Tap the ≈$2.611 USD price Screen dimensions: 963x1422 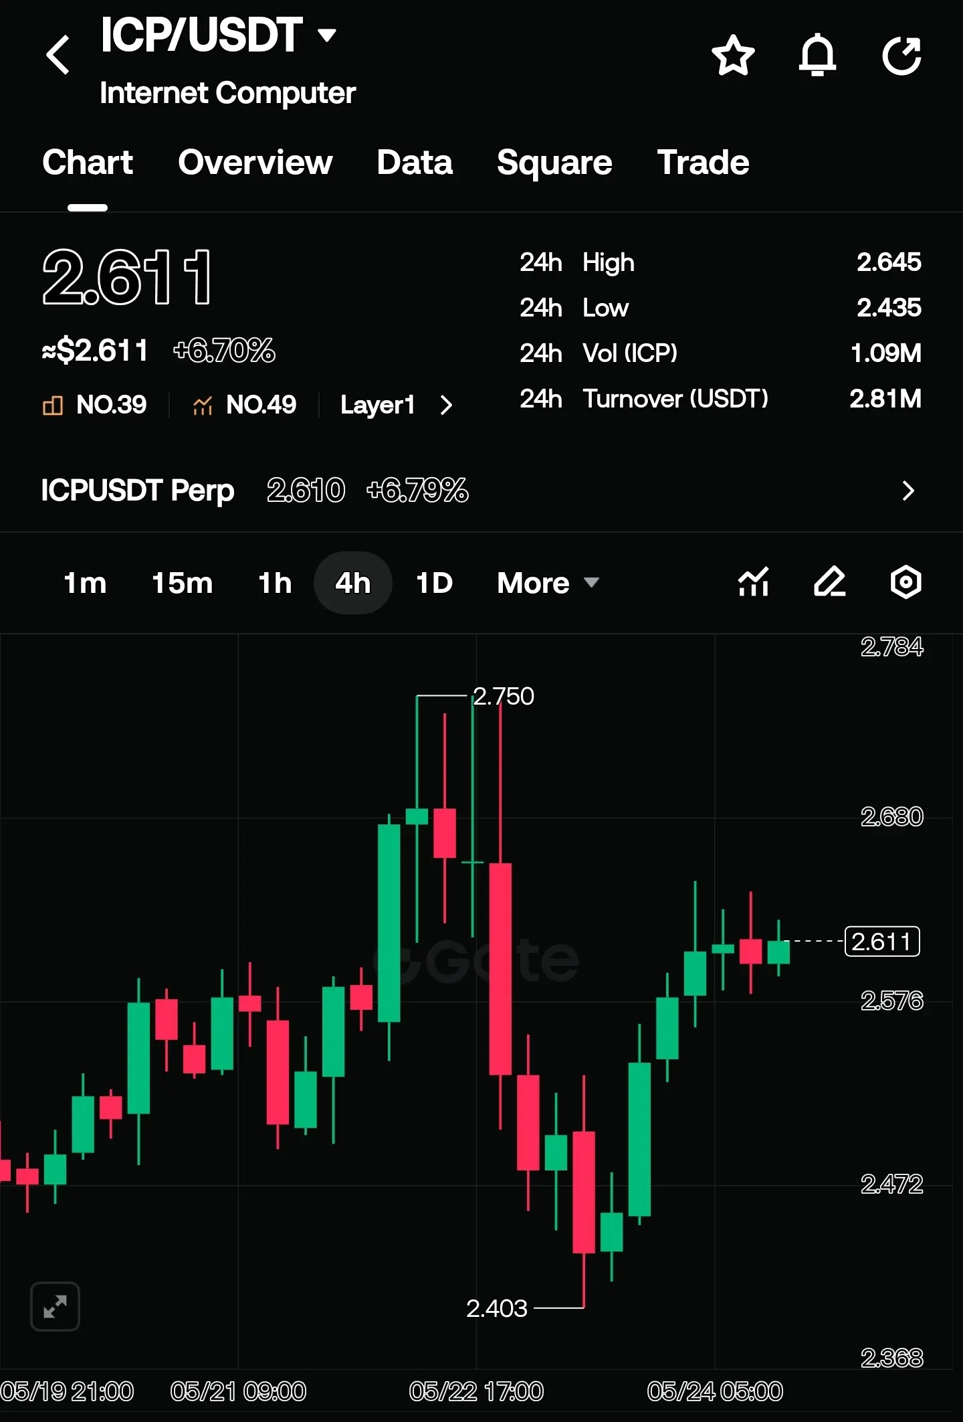tap(95, 350)
